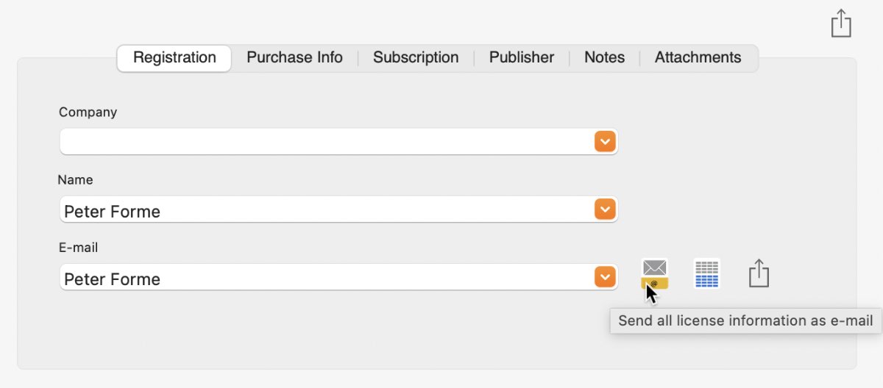Click the E-mail field text box
This screenshot has width=883, height=388.
tap(324, 279)
